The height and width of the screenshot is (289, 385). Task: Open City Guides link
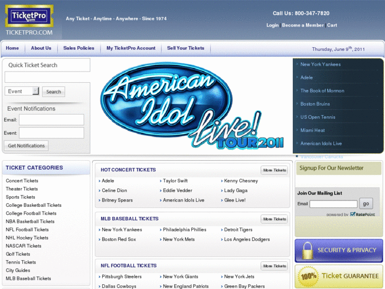click(18, 270)
